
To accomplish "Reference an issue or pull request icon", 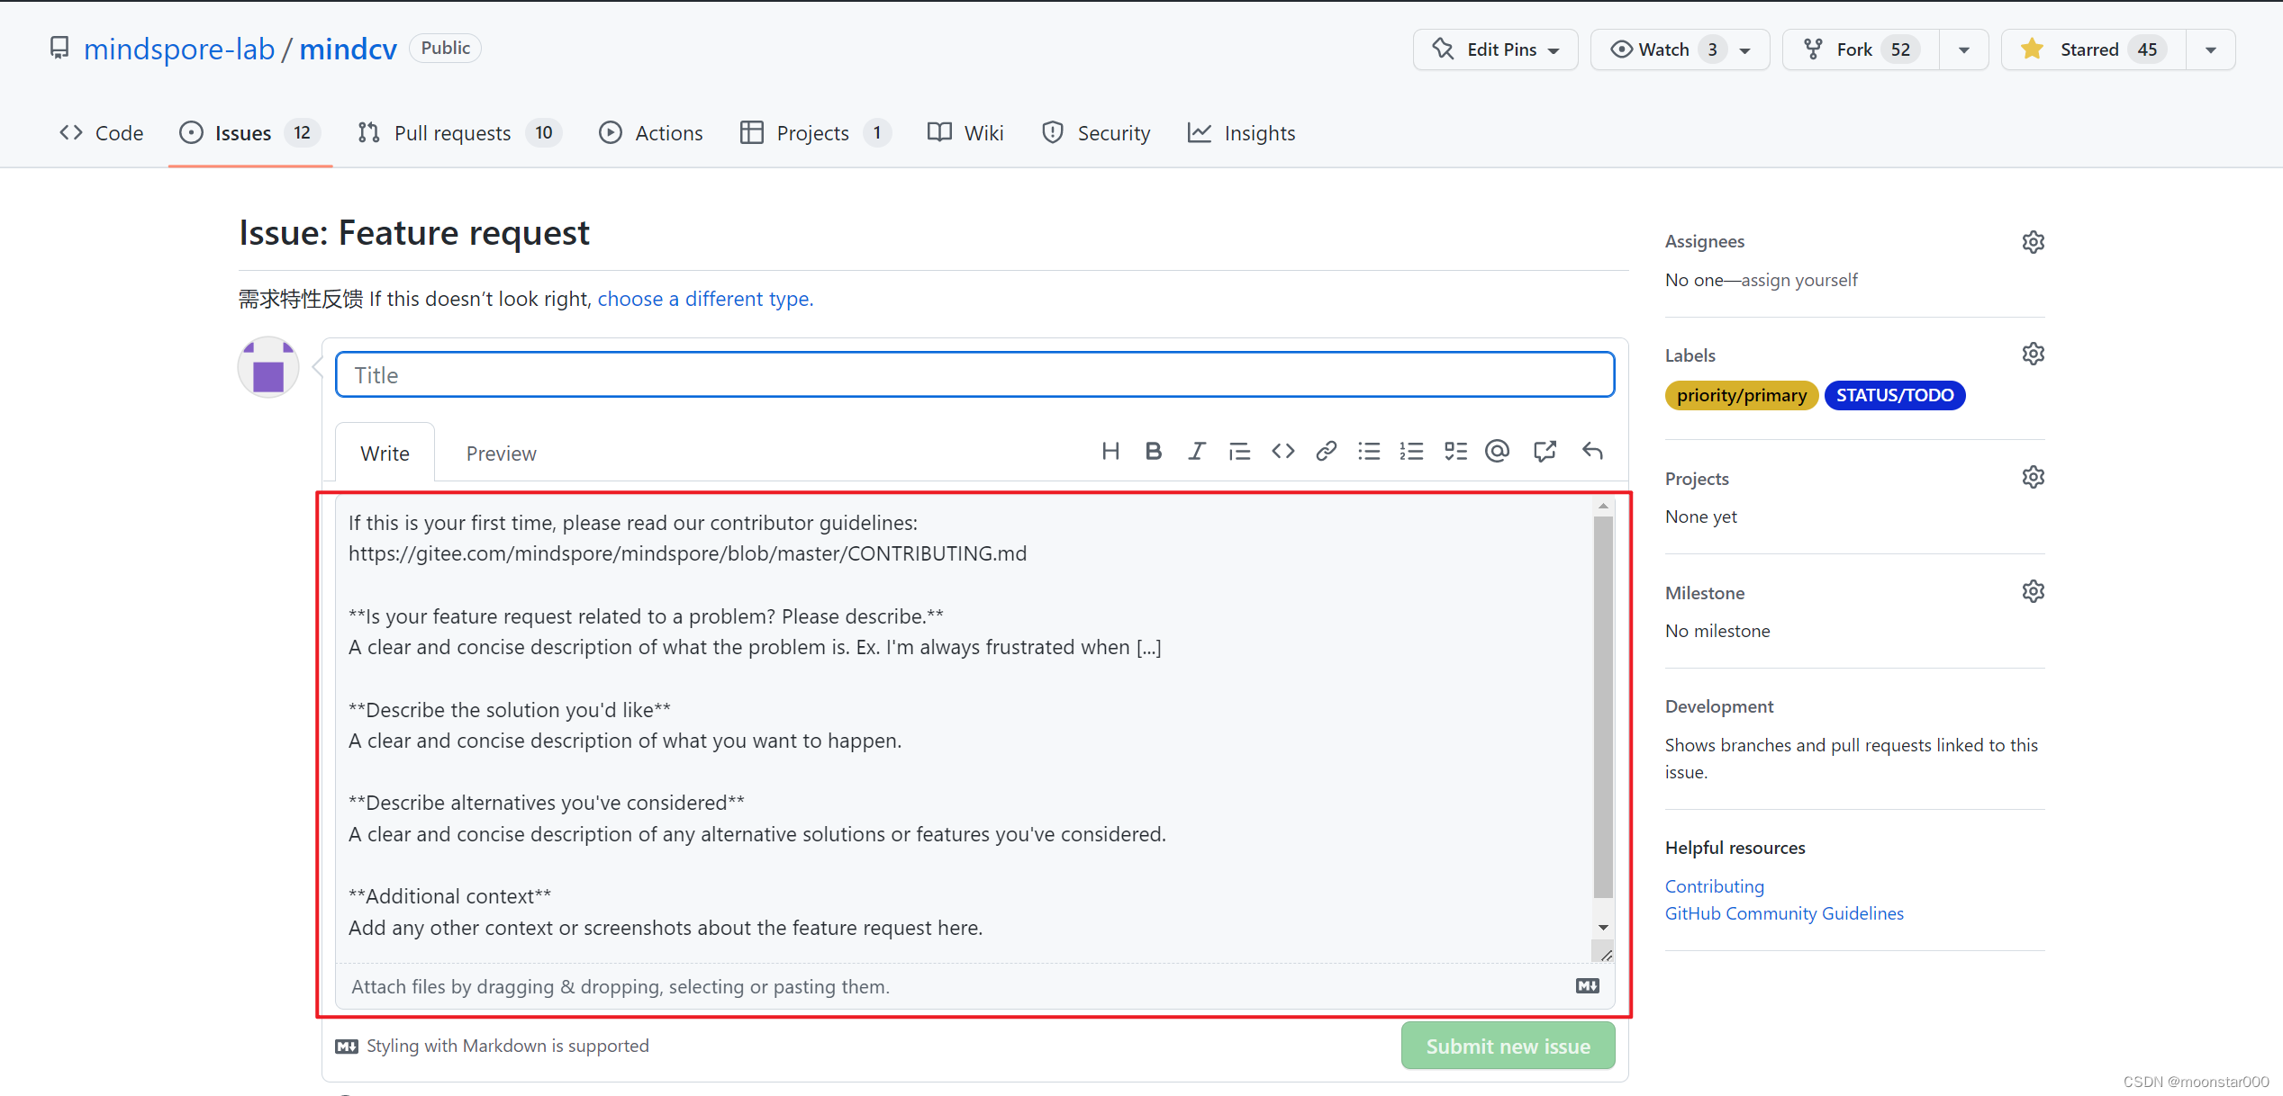I will (x=1545, y=451).
